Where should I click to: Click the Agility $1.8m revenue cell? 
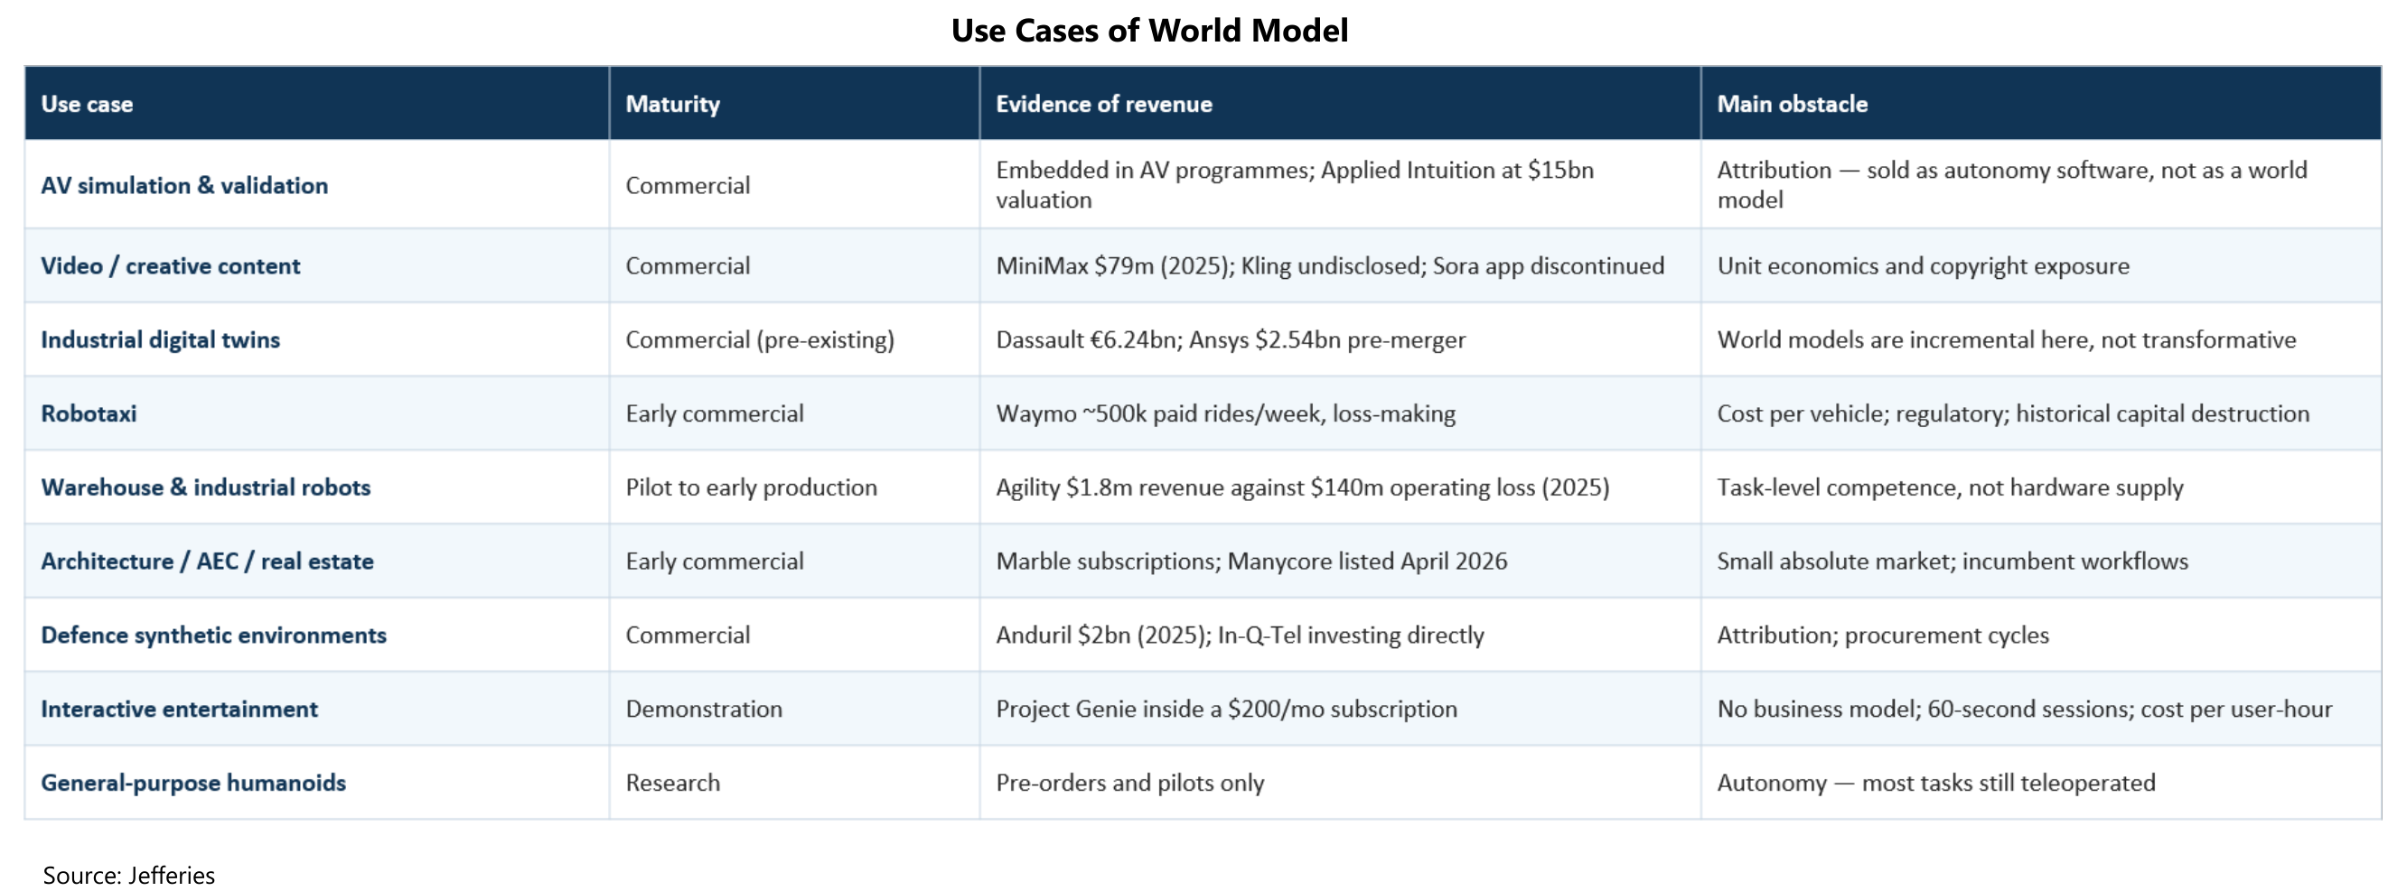1303,487
